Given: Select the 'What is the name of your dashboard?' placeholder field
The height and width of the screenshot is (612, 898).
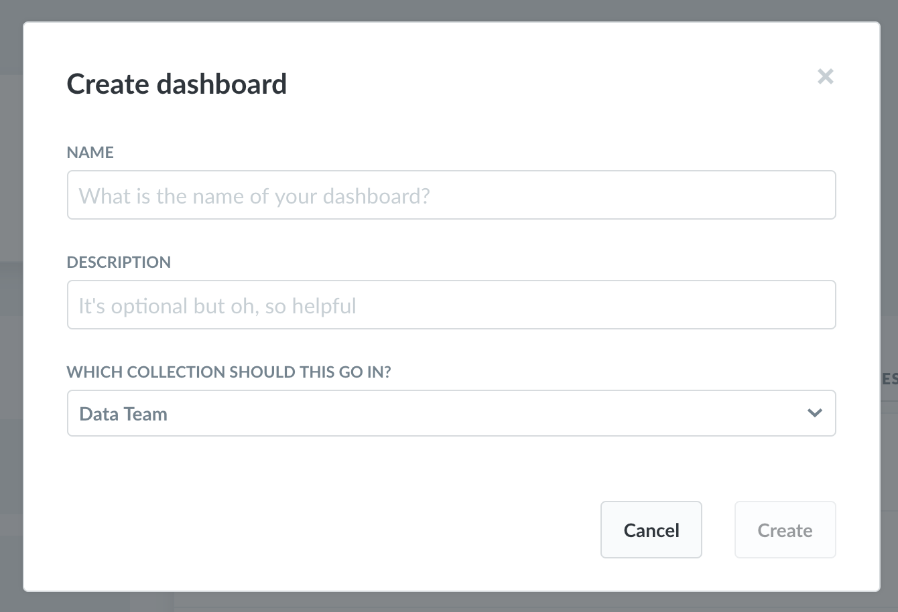Looking at the screenshot, I should [451, 195].
